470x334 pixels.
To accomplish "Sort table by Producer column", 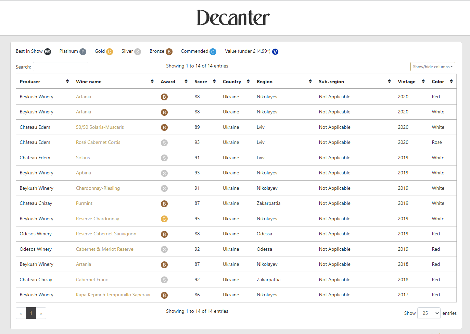I will click(x=44, y=82).
